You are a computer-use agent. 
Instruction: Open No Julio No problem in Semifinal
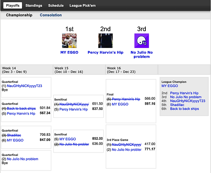pos(74,144)
